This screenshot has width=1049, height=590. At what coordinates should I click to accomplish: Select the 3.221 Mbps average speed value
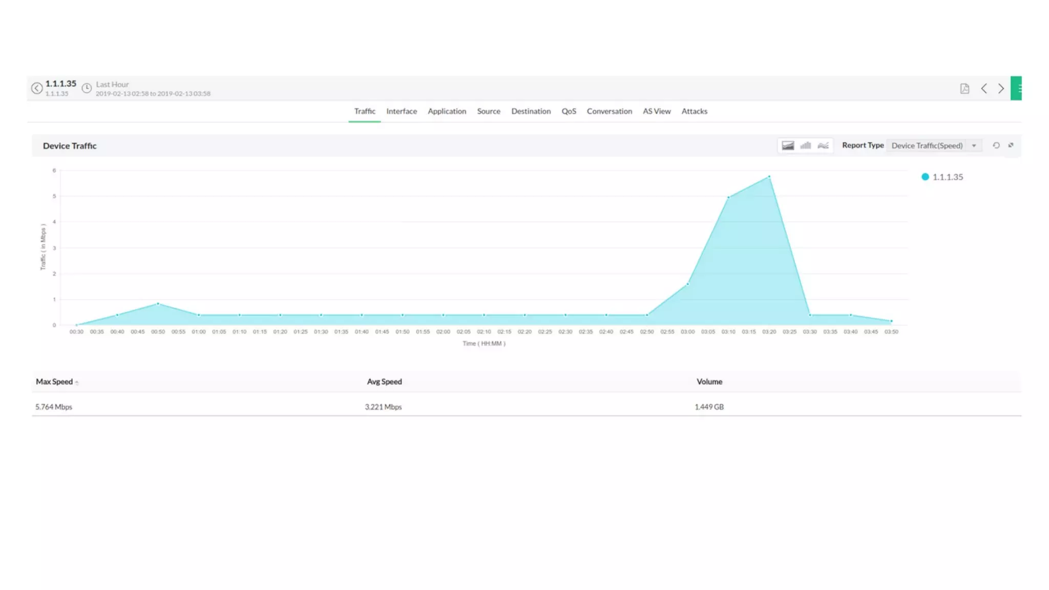click(x=383, y=407)
